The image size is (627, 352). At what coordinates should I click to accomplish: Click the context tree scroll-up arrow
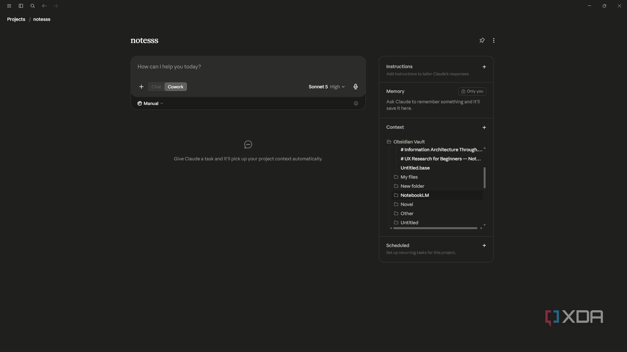484,148
